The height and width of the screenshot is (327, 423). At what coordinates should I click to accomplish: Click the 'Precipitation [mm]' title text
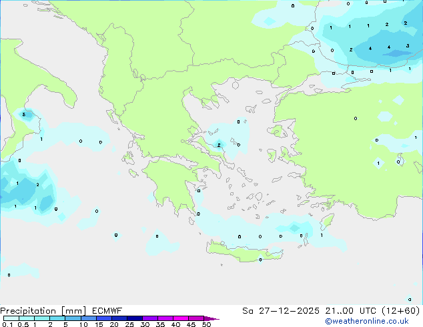[x=43, y=311]
